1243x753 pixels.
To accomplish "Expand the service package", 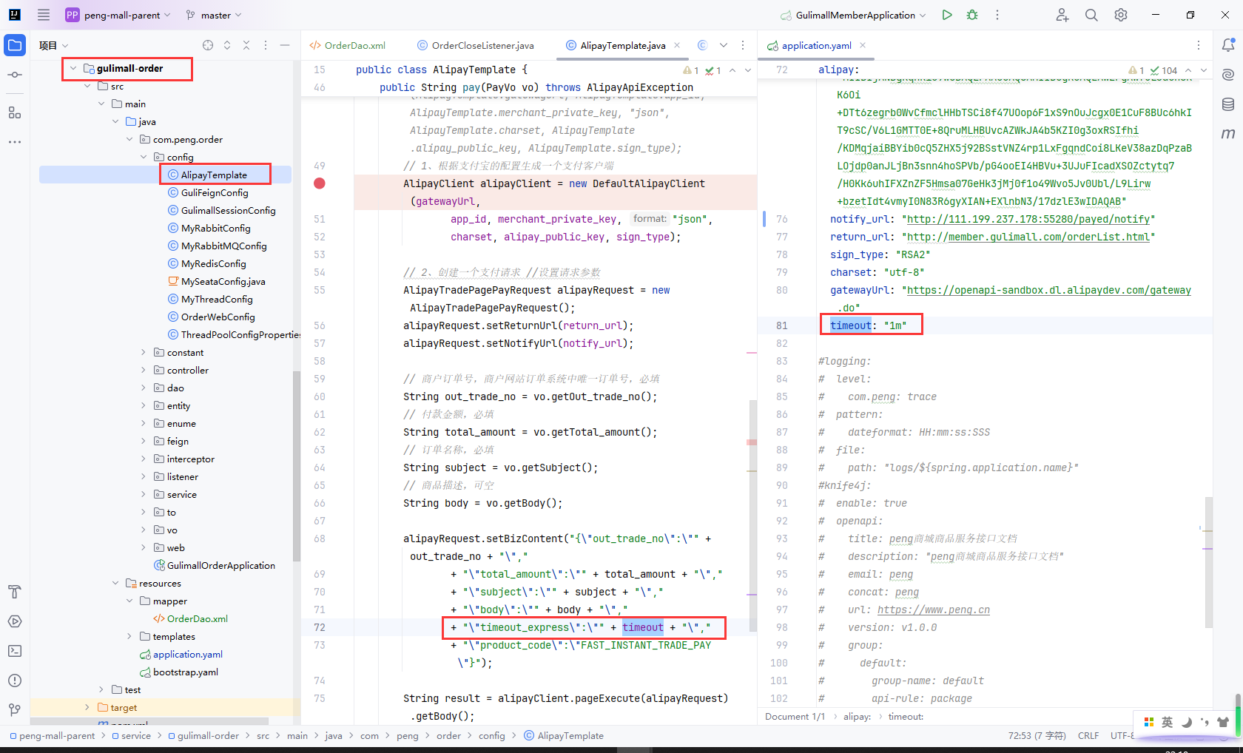I will pyautogui.click(x=144, y=494).
